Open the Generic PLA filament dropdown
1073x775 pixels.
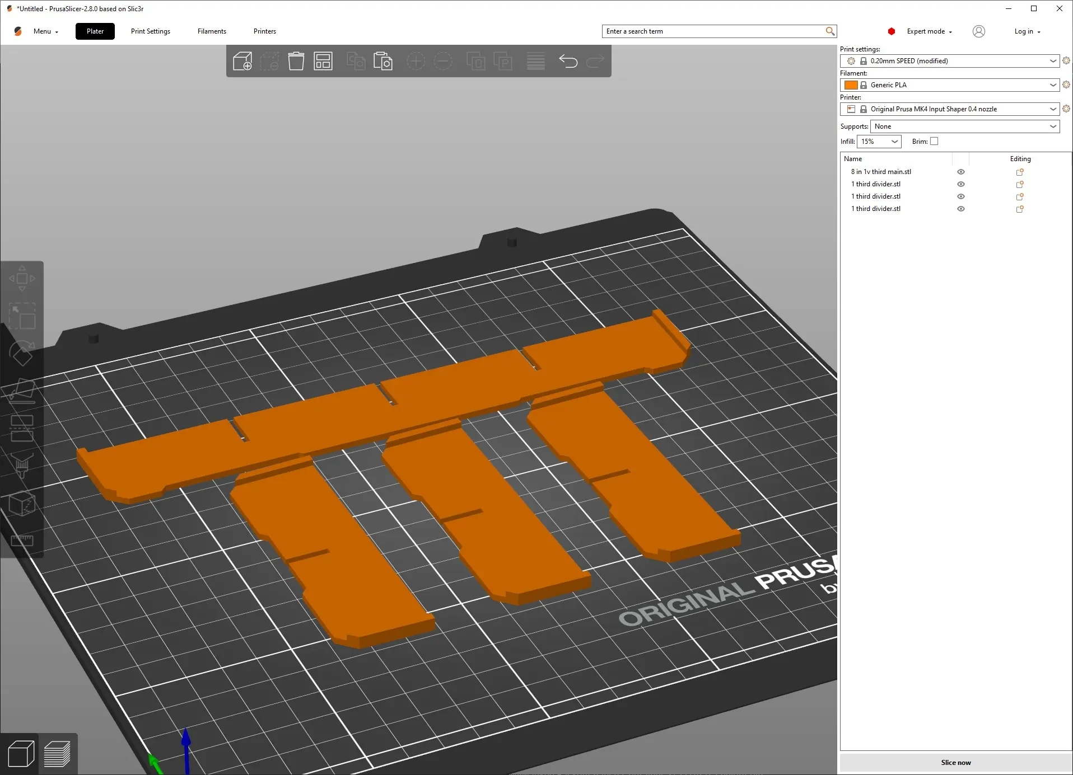(950, 85)
